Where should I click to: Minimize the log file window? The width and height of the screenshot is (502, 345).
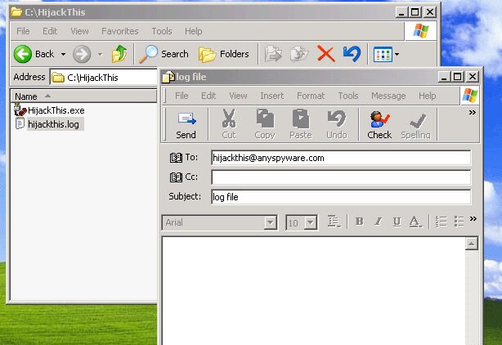tap(445, 77)
